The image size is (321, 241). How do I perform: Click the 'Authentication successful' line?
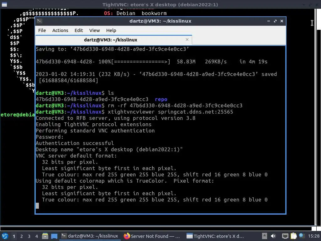(x=75, y=143)
